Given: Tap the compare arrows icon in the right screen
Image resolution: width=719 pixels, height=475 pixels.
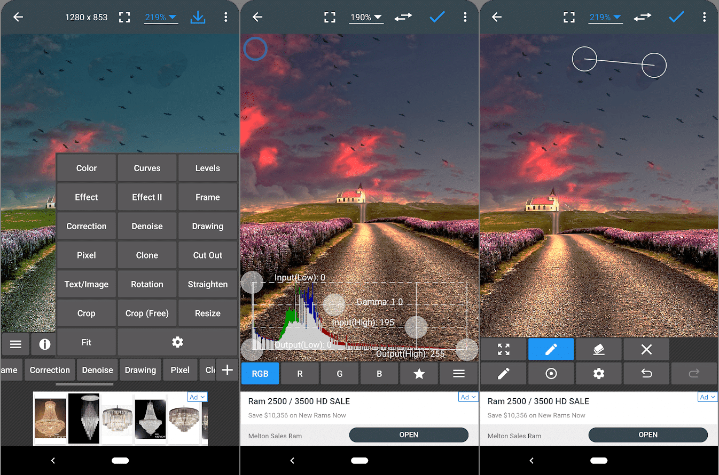Looking at the screenshot, I should pyautogui.click(x=643, y=17).
